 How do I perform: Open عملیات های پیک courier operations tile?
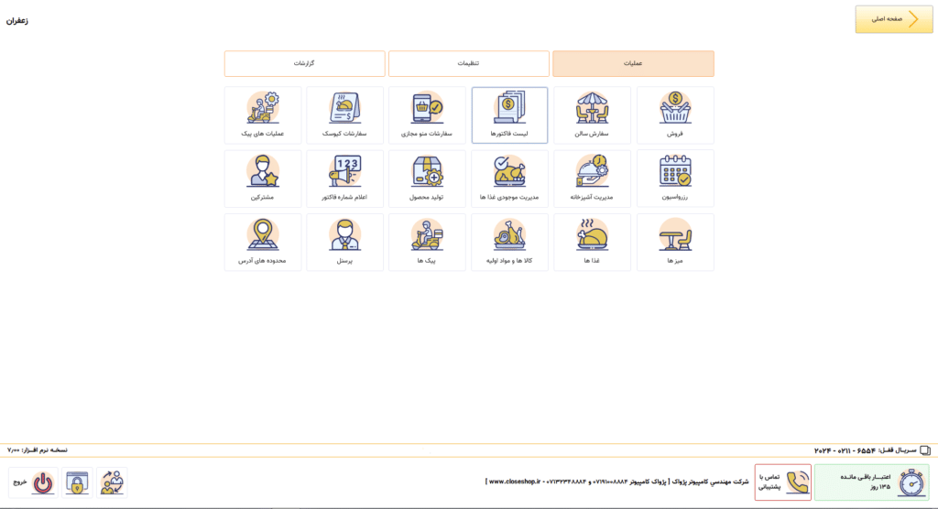[263, 114]
